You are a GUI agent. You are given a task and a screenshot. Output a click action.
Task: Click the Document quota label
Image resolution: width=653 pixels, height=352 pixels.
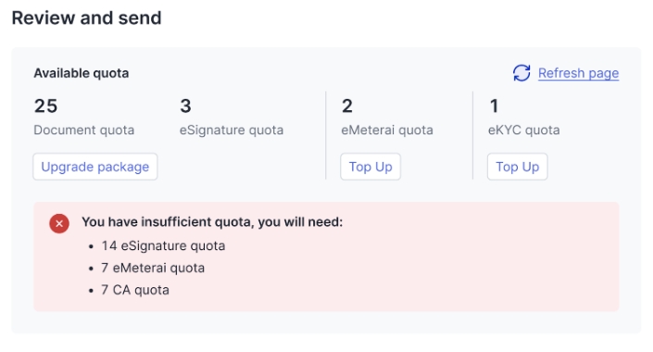click(x=84, y=130)
